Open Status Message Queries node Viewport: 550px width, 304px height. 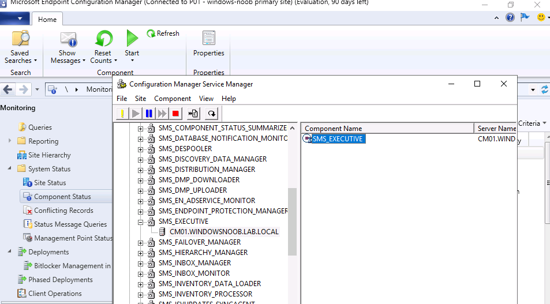[70, 224]
